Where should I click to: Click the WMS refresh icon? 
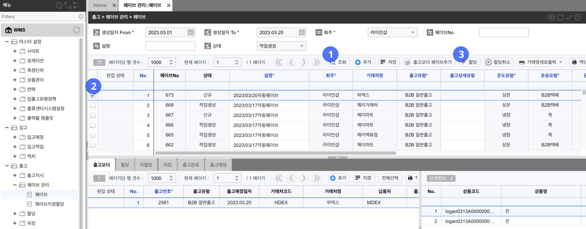point(76,30)
